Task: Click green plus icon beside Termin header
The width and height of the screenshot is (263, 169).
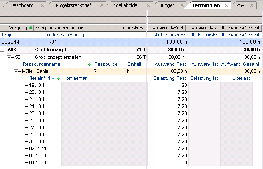Action: pos(59,78)
